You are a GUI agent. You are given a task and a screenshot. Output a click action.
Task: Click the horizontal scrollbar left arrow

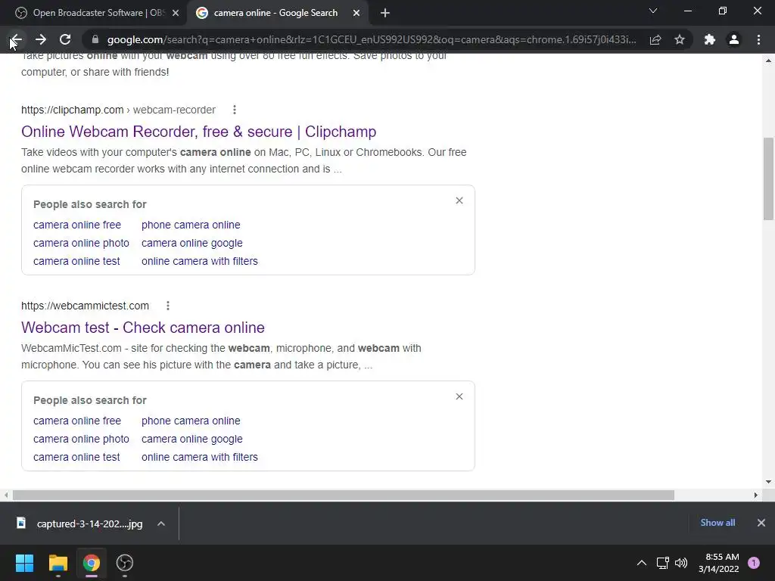point(6,495)
